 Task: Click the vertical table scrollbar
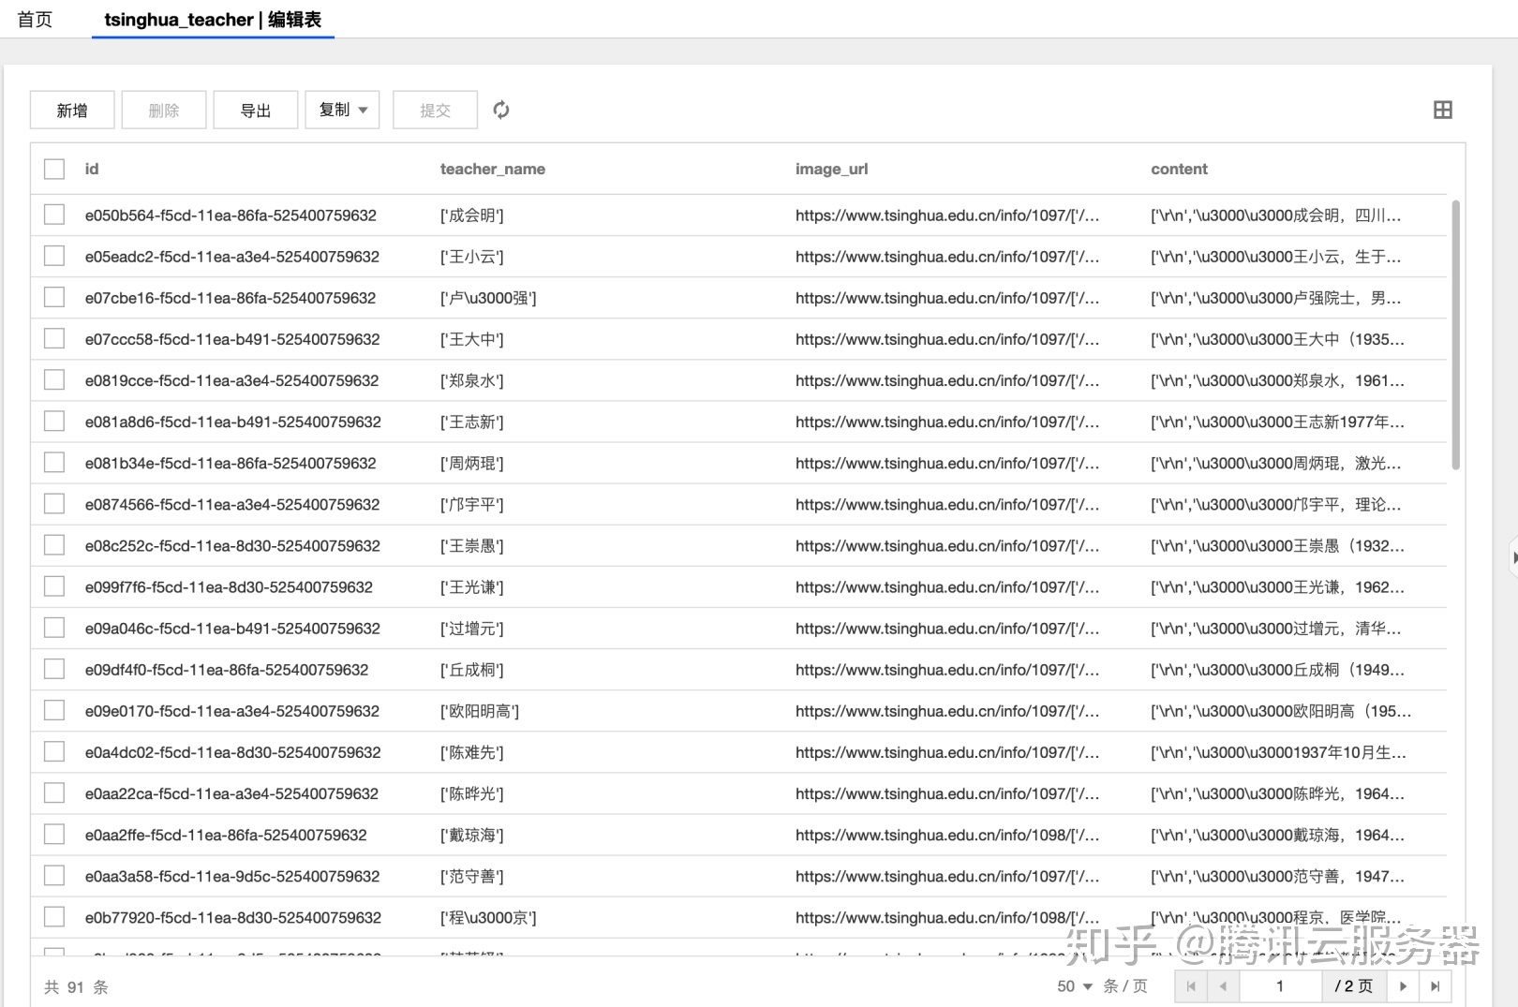(x=1455, y=334)
